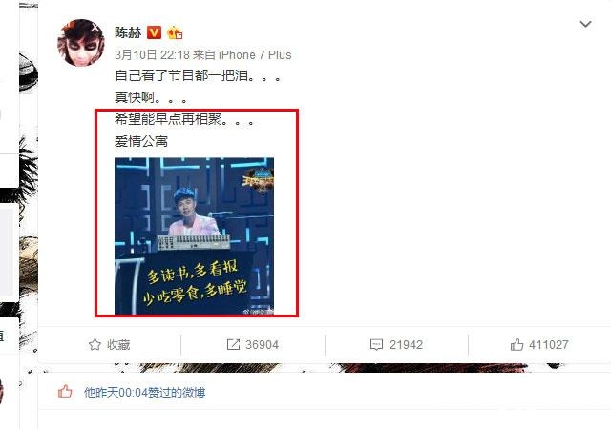Like the post with the thumbs-up icon
611x429 pixels.
click(516, 344)
